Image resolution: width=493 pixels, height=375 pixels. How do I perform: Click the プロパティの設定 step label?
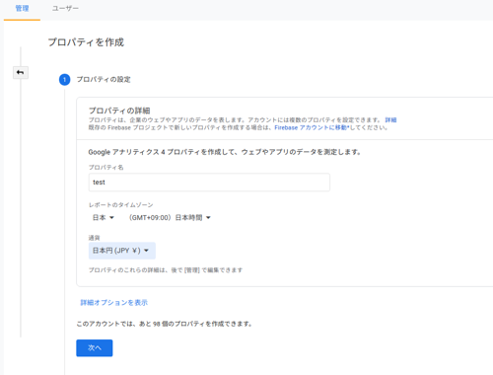coord(104,80)
